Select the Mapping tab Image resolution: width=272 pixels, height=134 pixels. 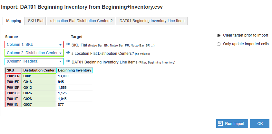click(x=14, y=21)
